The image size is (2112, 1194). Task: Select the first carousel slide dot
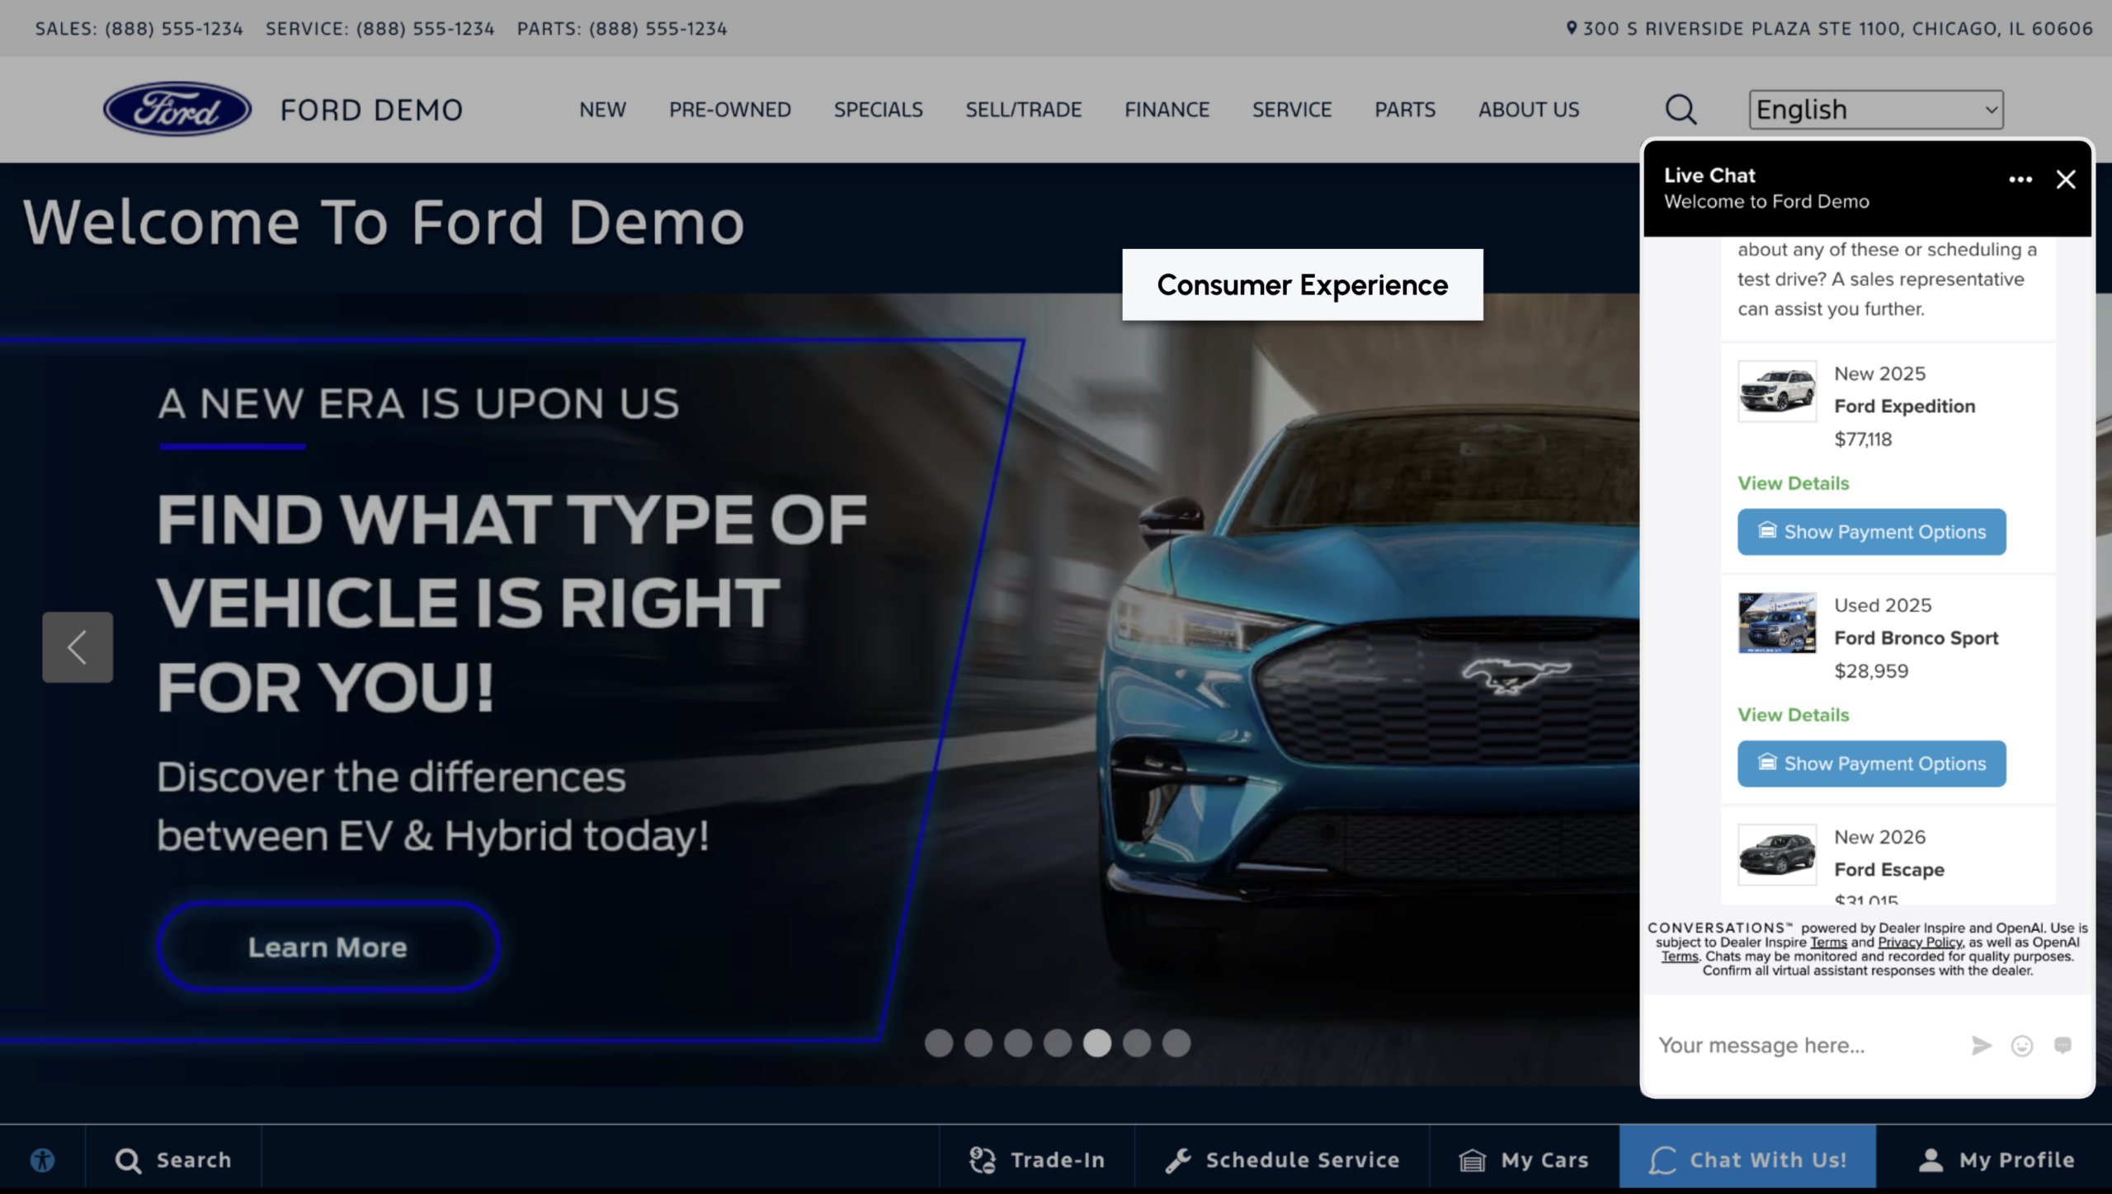tap(939, 1043)
